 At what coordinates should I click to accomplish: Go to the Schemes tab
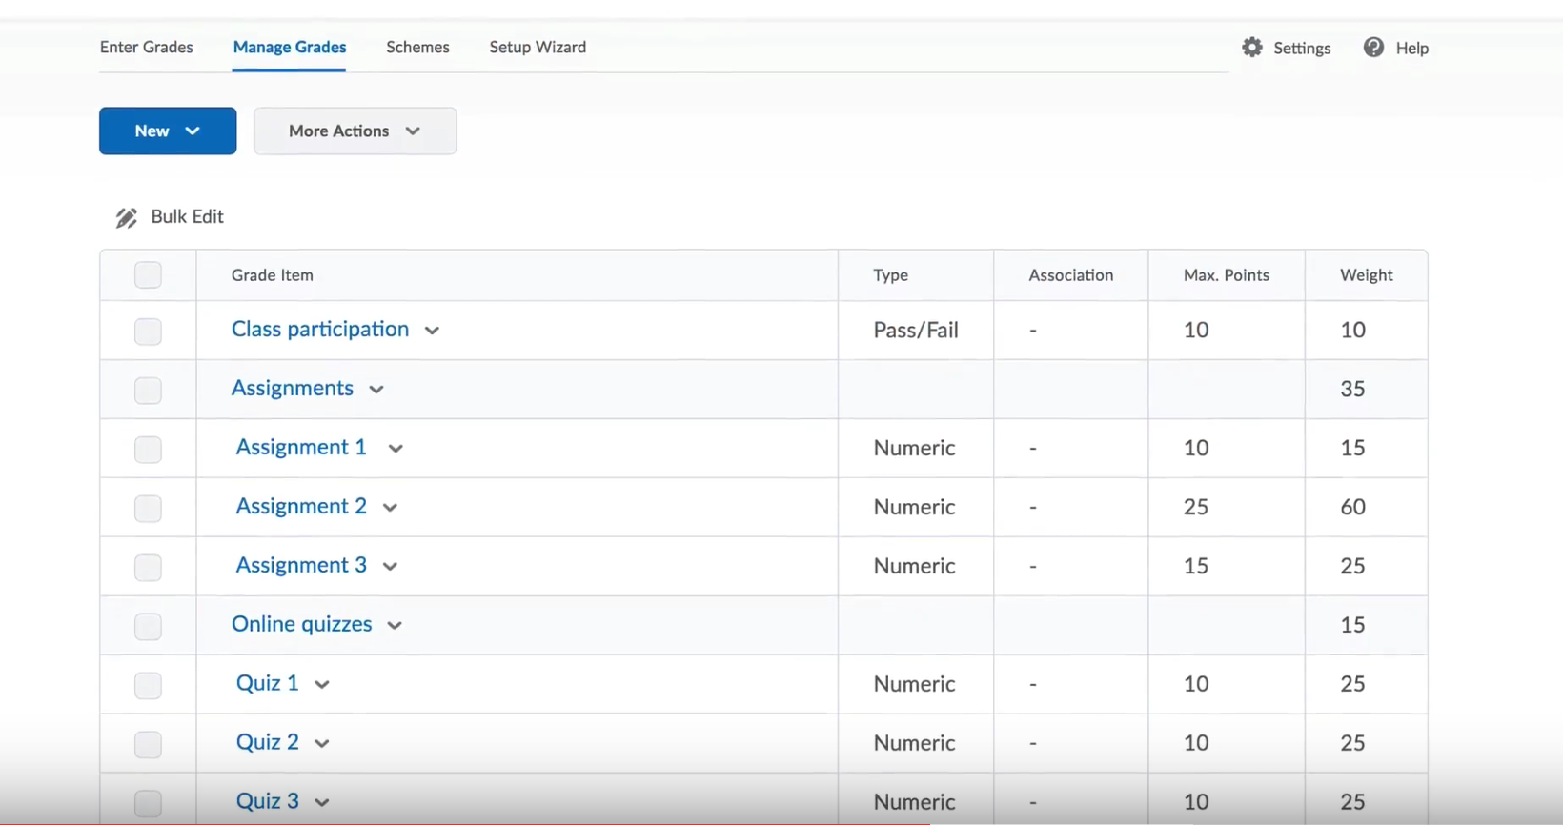tap(417, 47)
